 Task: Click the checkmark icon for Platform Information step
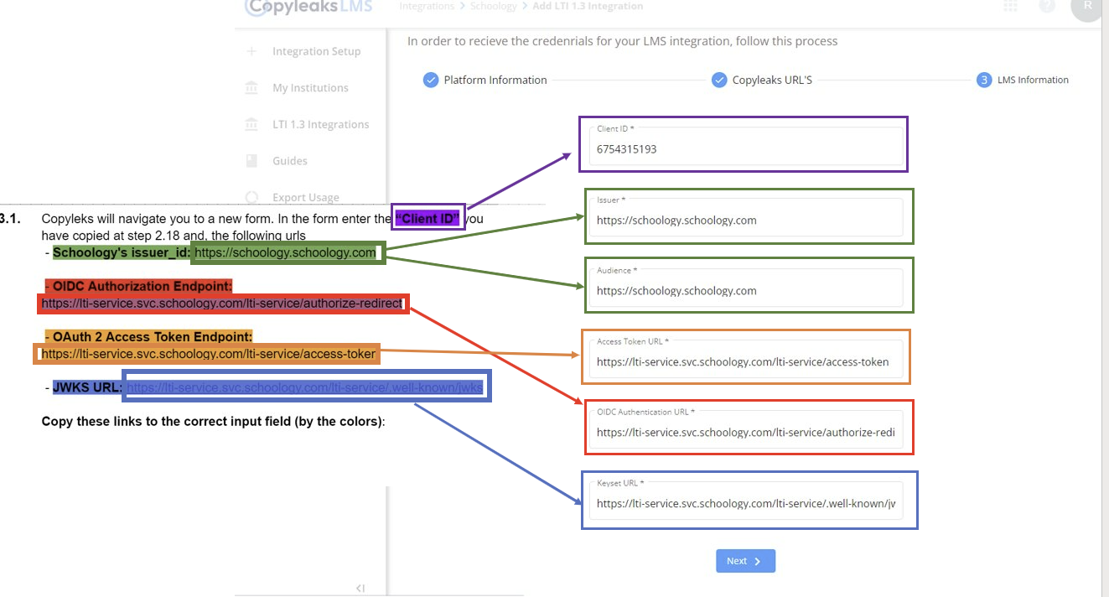click(x=431, y=80)
